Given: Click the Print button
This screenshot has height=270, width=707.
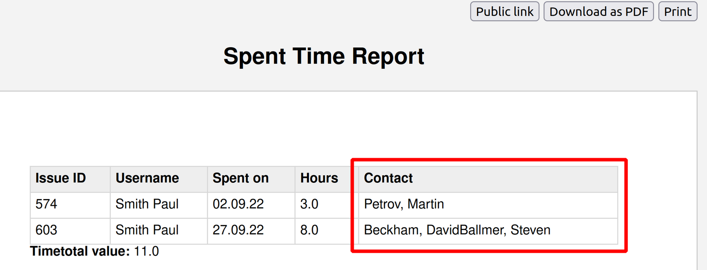Looking at the screenshot, I should pos(677,11).
